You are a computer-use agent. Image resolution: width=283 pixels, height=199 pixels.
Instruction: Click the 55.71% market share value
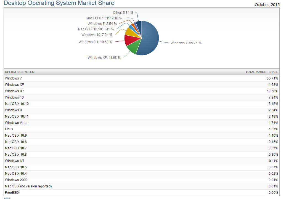(272, 78)
